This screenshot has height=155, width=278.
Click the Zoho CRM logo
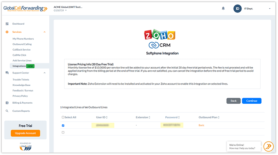(x=160, y=39)
